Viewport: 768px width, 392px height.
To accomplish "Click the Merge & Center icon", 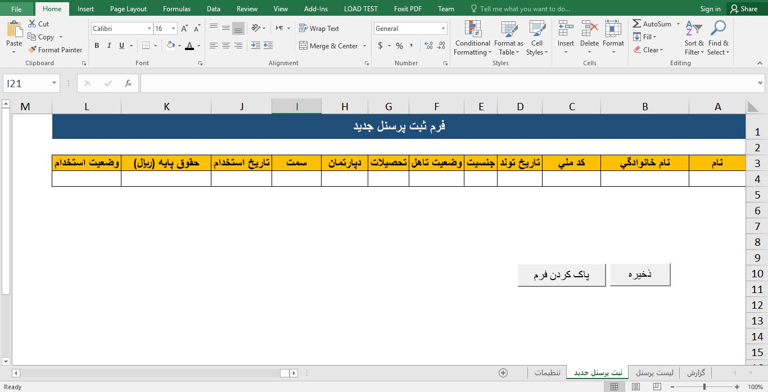I will [x=304, y=46].
